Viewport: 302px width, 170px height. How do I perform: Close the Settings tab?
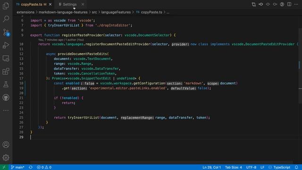click(x=83, y=4)
